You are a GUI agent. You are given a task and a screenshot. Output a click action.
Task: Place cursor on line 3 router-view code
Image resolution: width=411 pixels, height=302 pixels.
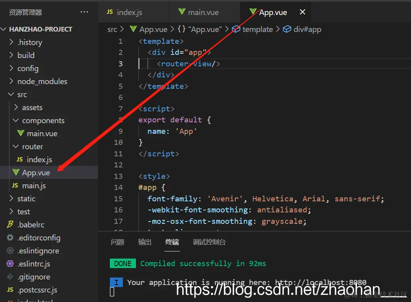click(x=188, y=64)
